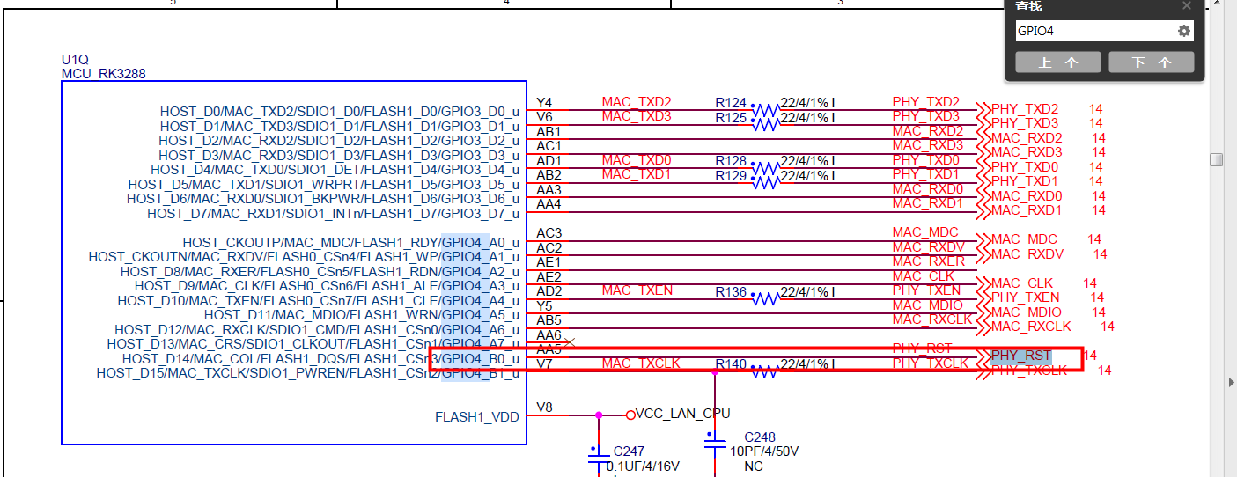Click the MAC_TXD3 net label
Image resolution: width=1237 pixels, height=477 pixels.
point(637,116)
